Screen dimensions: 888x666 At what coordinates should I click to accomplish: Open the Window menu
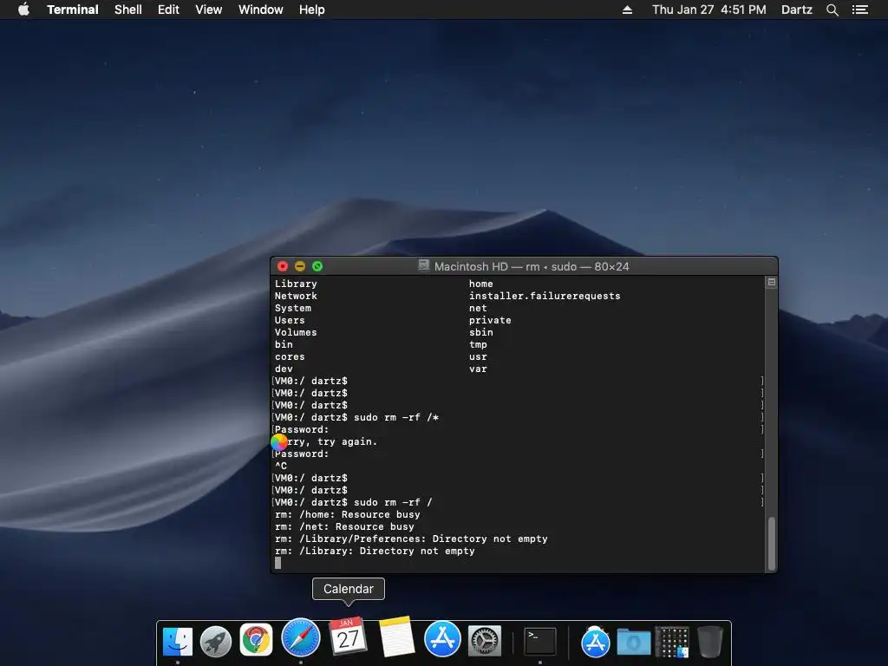coord(260,10)
